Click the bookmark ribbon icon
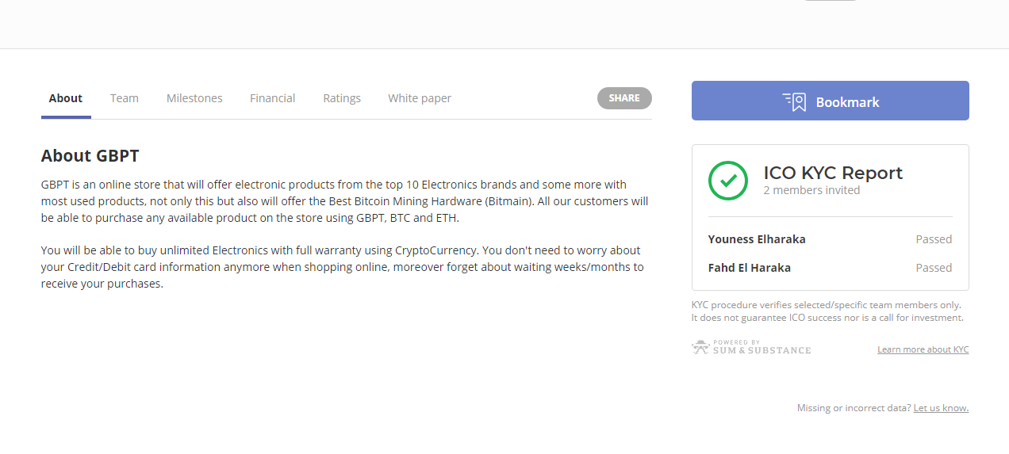This screenshot has height=454, width=1009. pos(795,101)
